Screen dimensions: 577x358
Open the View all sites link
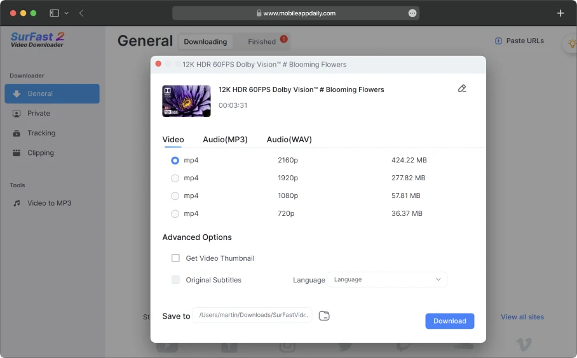coord(522,317)
